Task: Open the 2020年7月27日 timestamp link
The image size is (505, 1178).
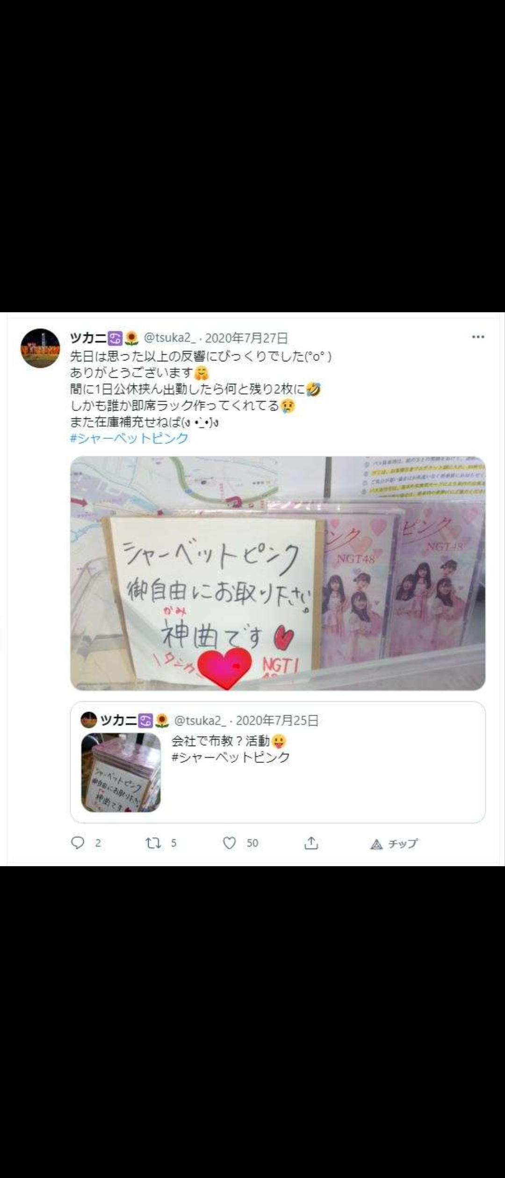Action: 246,338
